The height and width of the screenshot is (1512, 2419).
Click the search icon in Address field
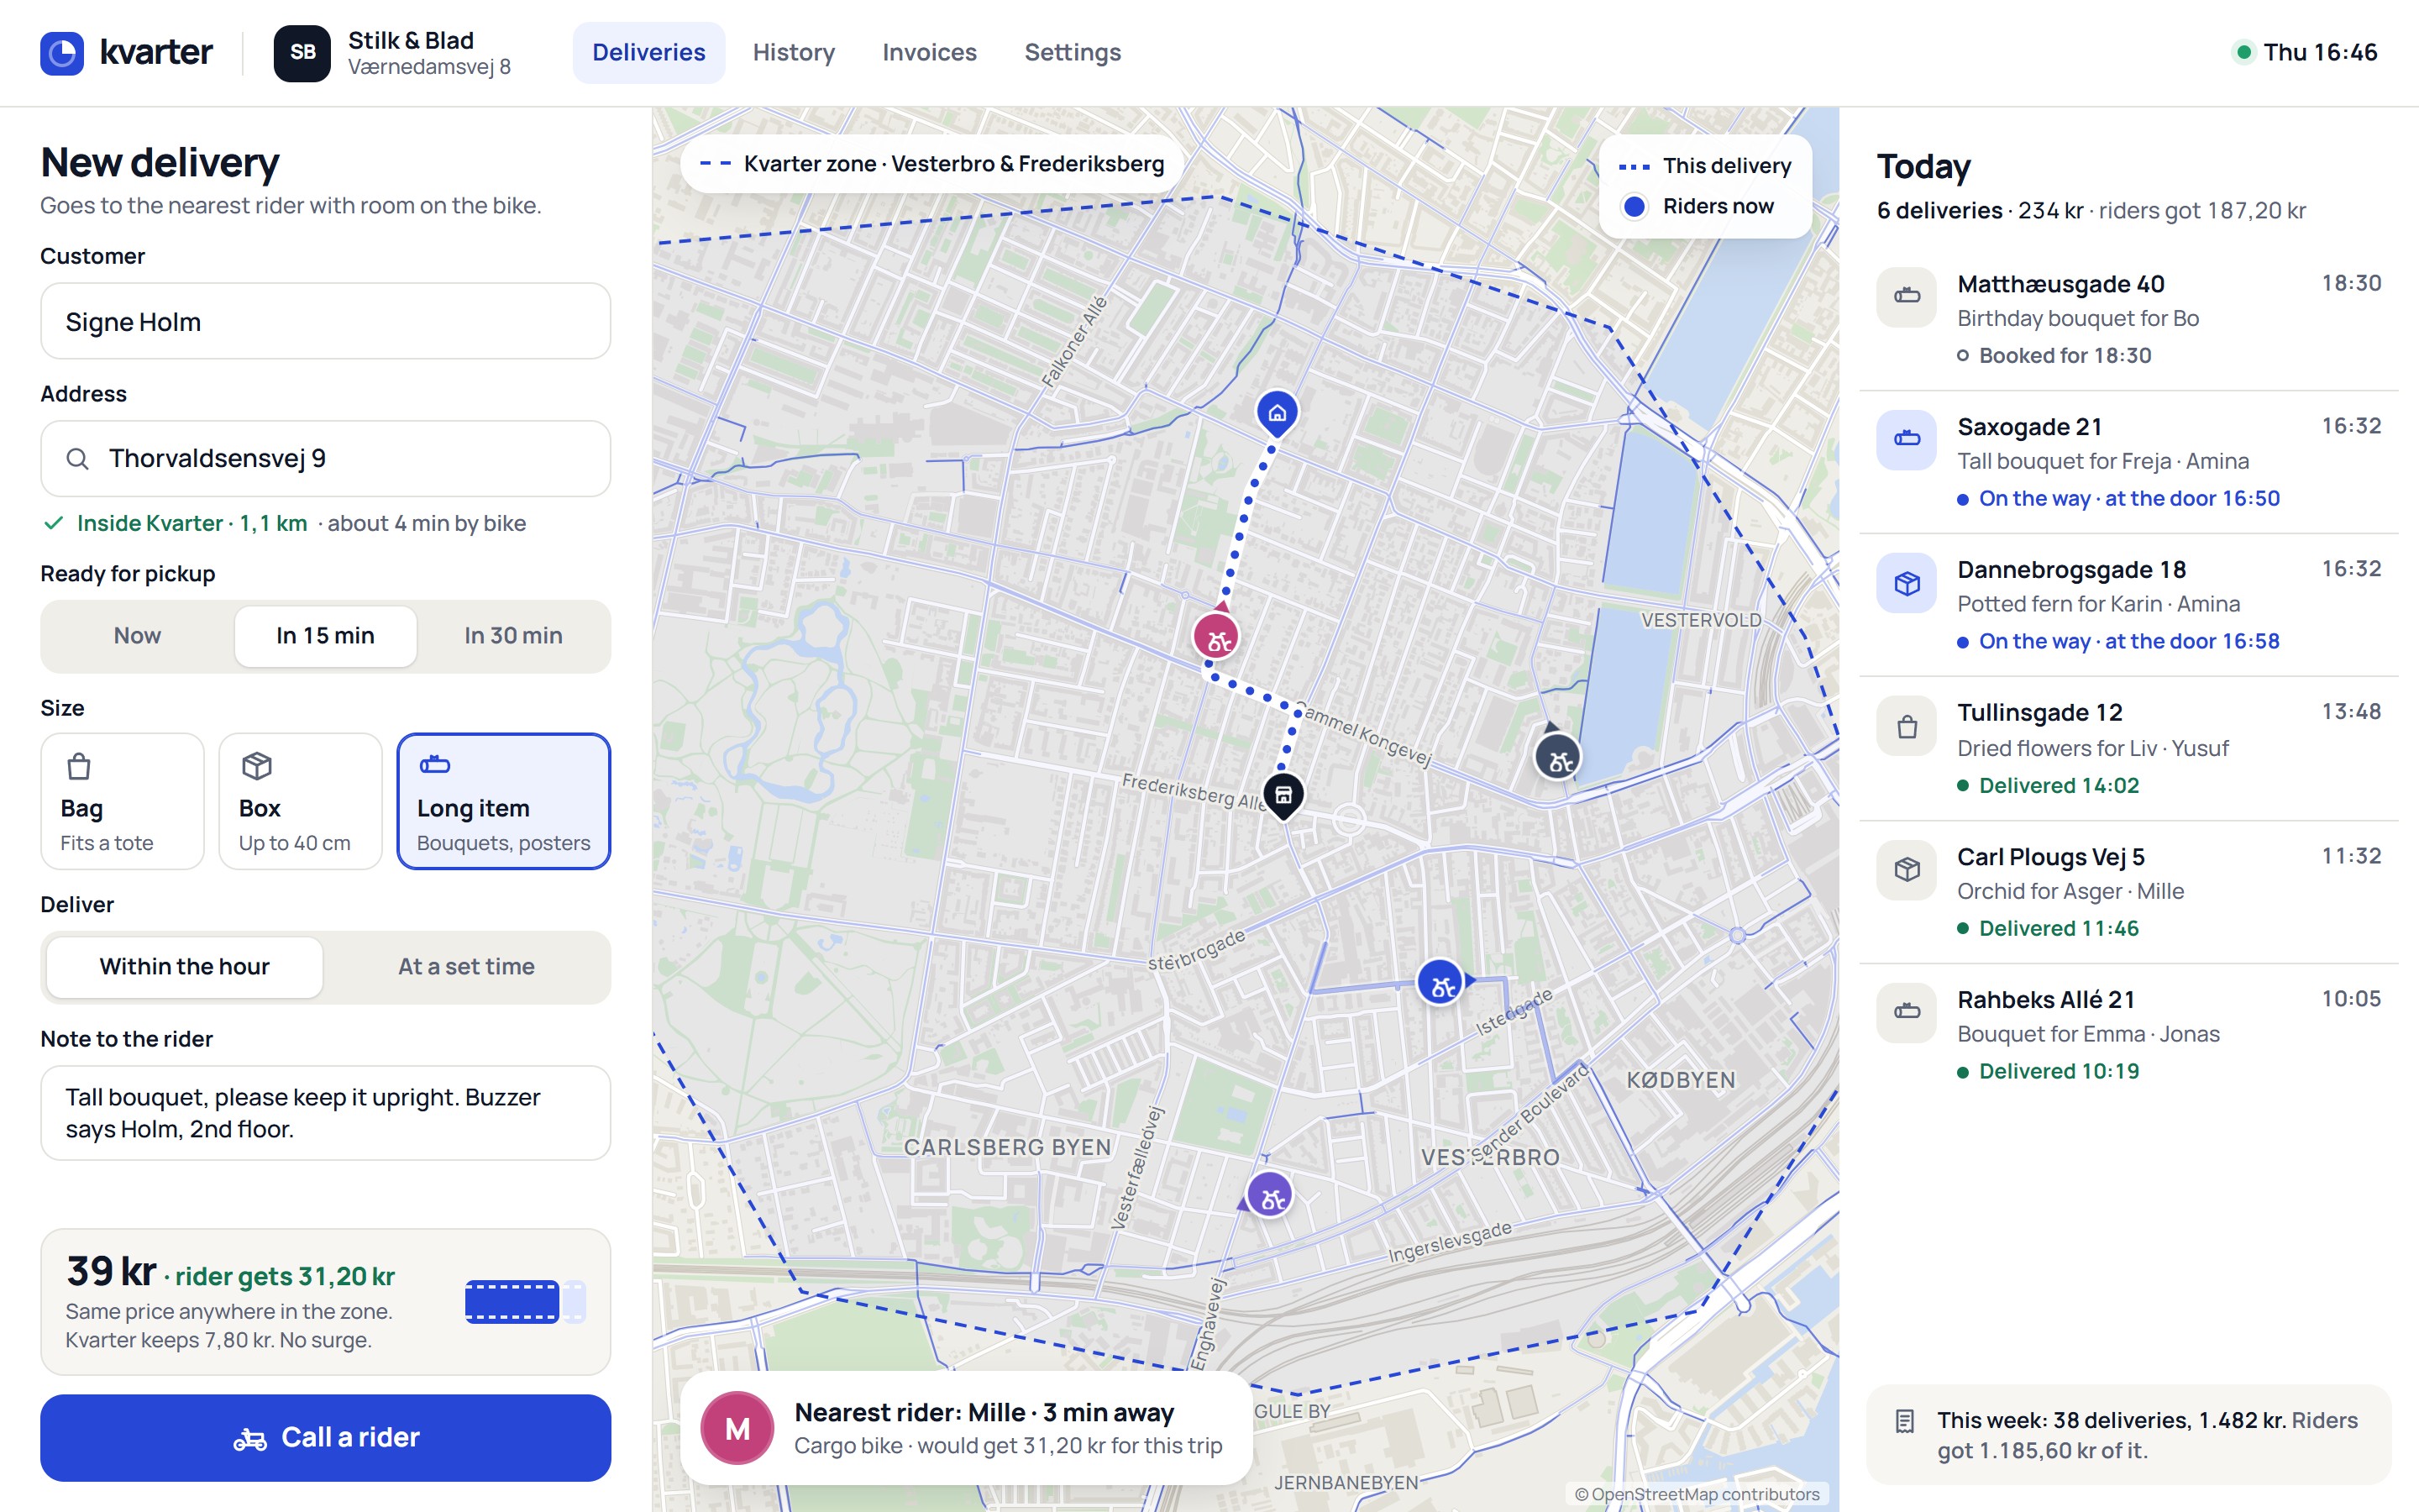point(78,459)
